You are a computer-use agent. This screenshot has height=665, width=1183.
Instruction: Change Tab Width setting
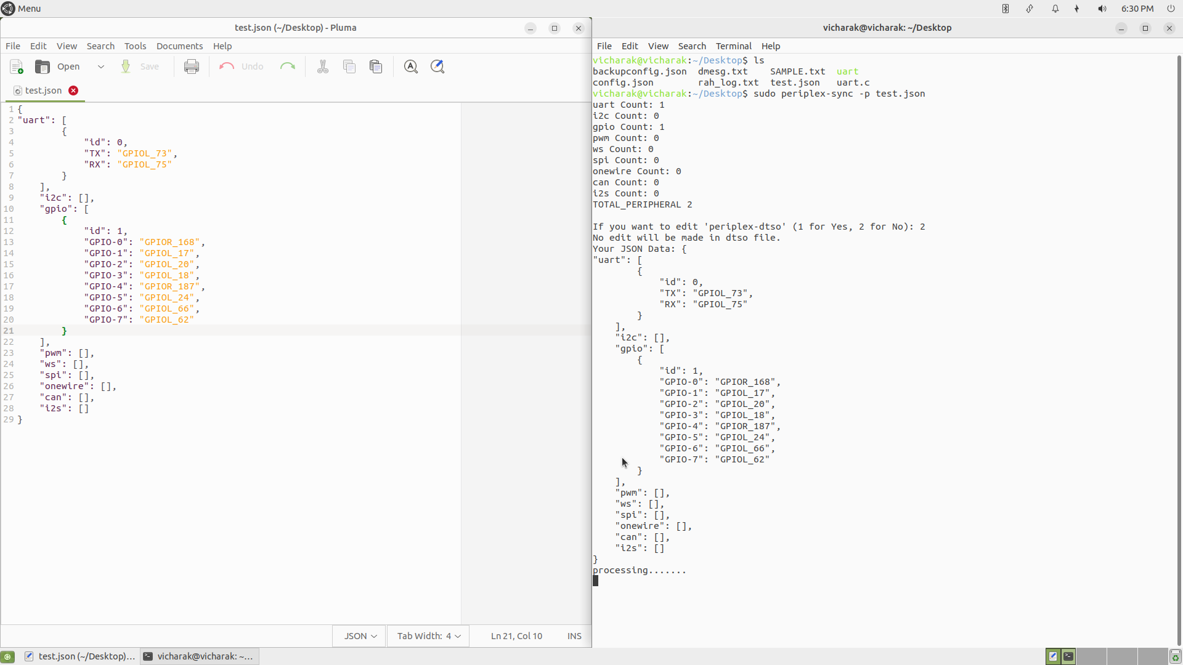pyautogui.click(x=428, y=636)
